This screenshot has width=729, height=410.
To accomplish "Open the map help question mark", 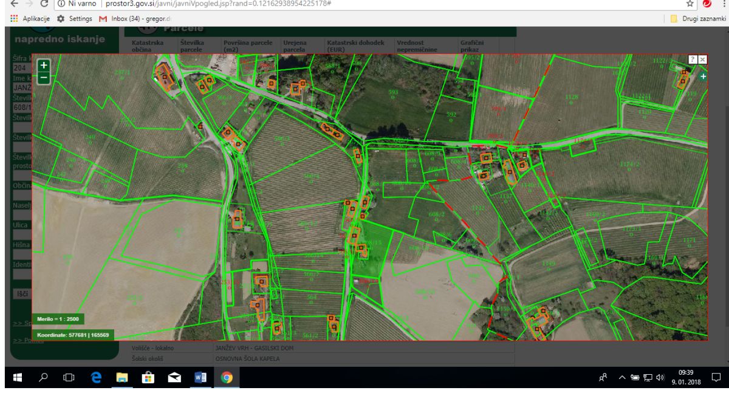I will click(693, 59).
